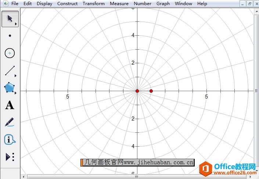
Task: Open the Transform menu
Action: (x=93, y=4)
